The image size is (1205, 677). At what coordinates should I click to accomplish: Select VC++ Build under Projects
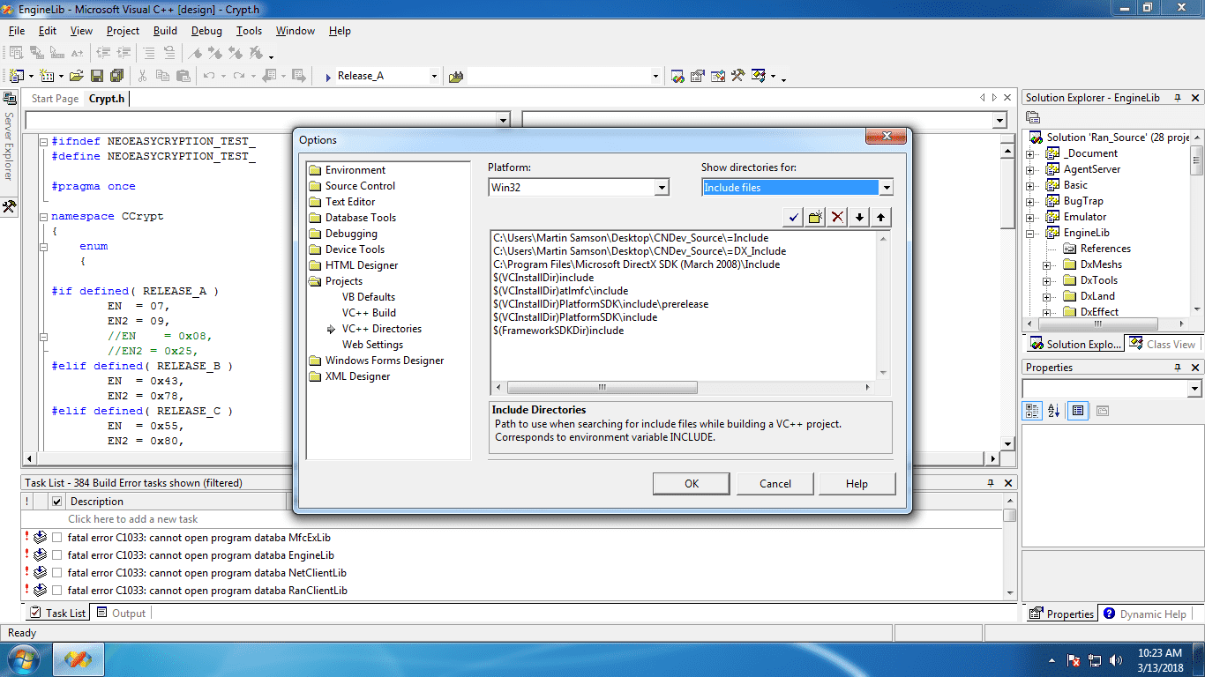click(x=369, y=313)
